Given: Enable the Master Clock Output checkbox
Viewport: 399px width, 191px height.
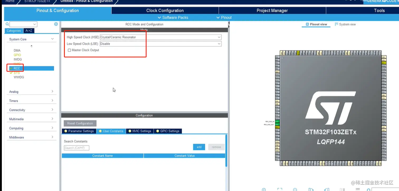Looking at the screenshot, I should 69,50.
